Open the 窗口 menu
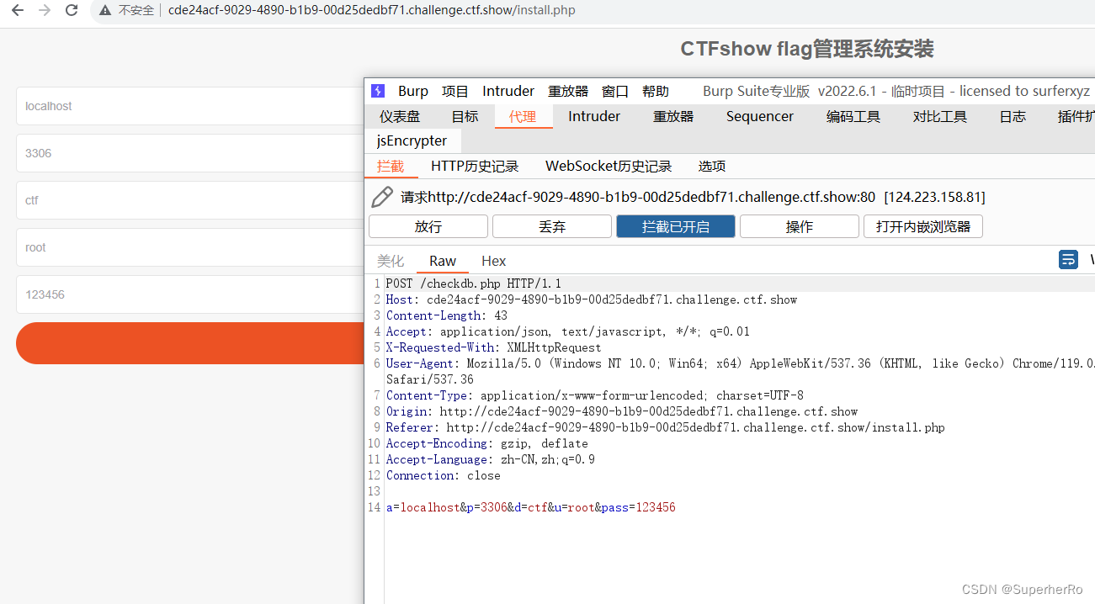 pyautogui.click(x=614, y=90)
